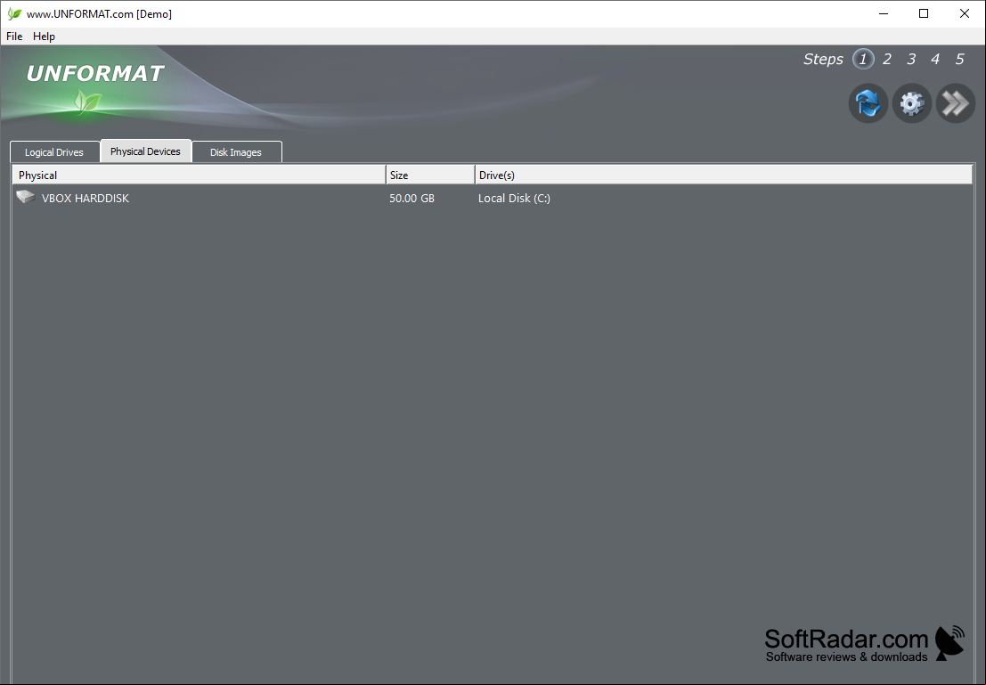Click the blue refresh devices icon
986x685 pixels.
(x=868, y=103)
